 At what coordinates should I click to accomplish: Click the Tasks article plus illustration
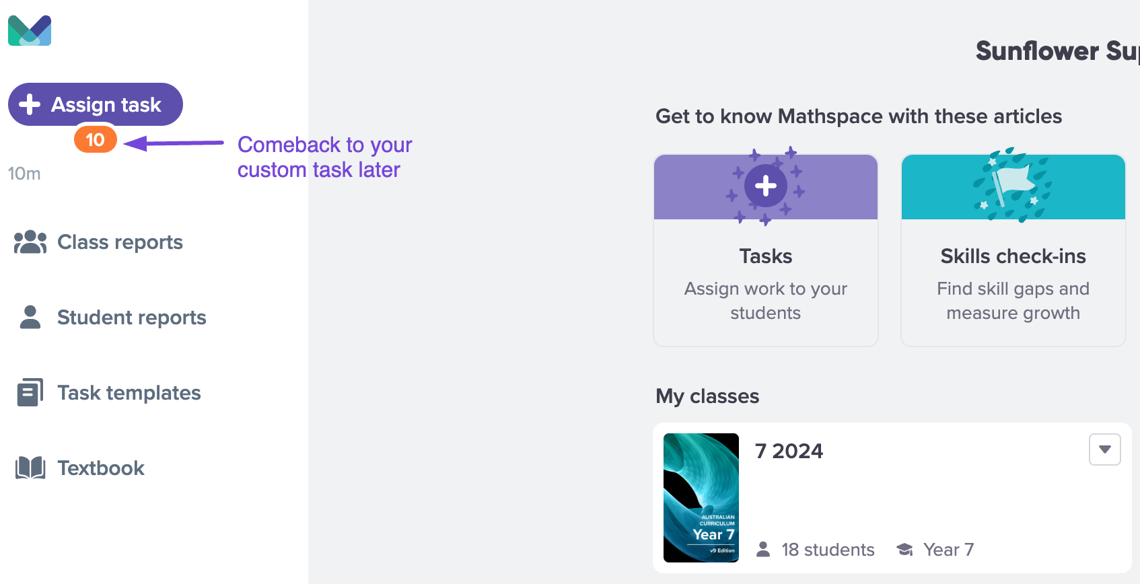pos(766,186)
